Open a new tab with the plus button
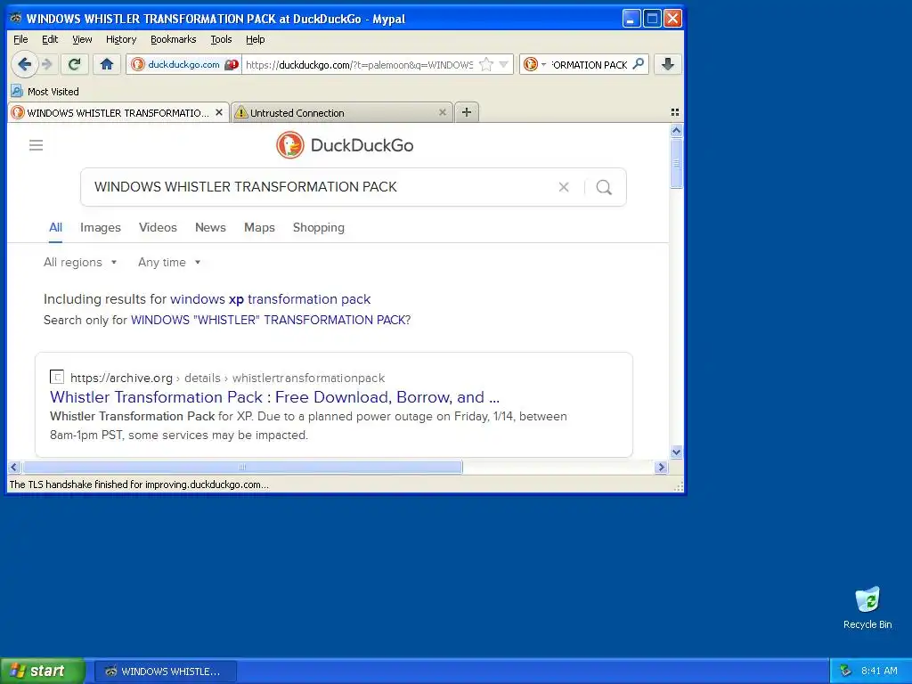Screen dimensions: 912x684 coord(467,112)
